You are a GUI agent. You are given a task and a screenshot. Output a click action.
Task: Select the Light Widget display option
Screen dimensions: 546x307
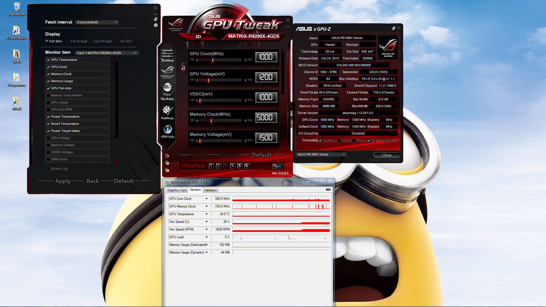coord(91,41)
